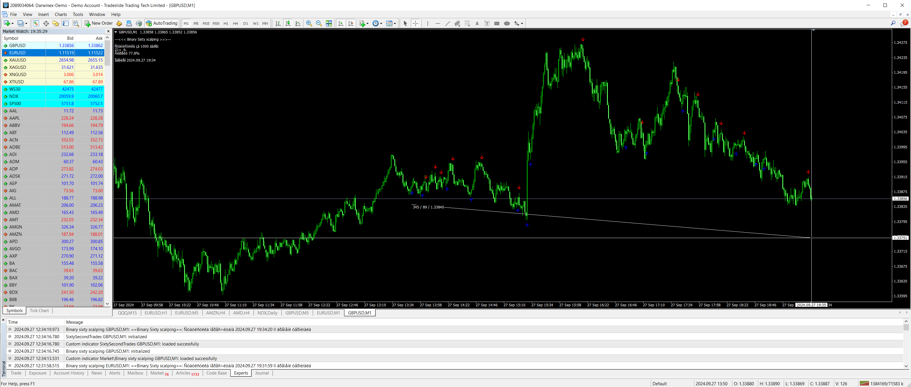Select the crosshair cursor tool
This screenshot has width=911, height=387.
click(416, 23)
